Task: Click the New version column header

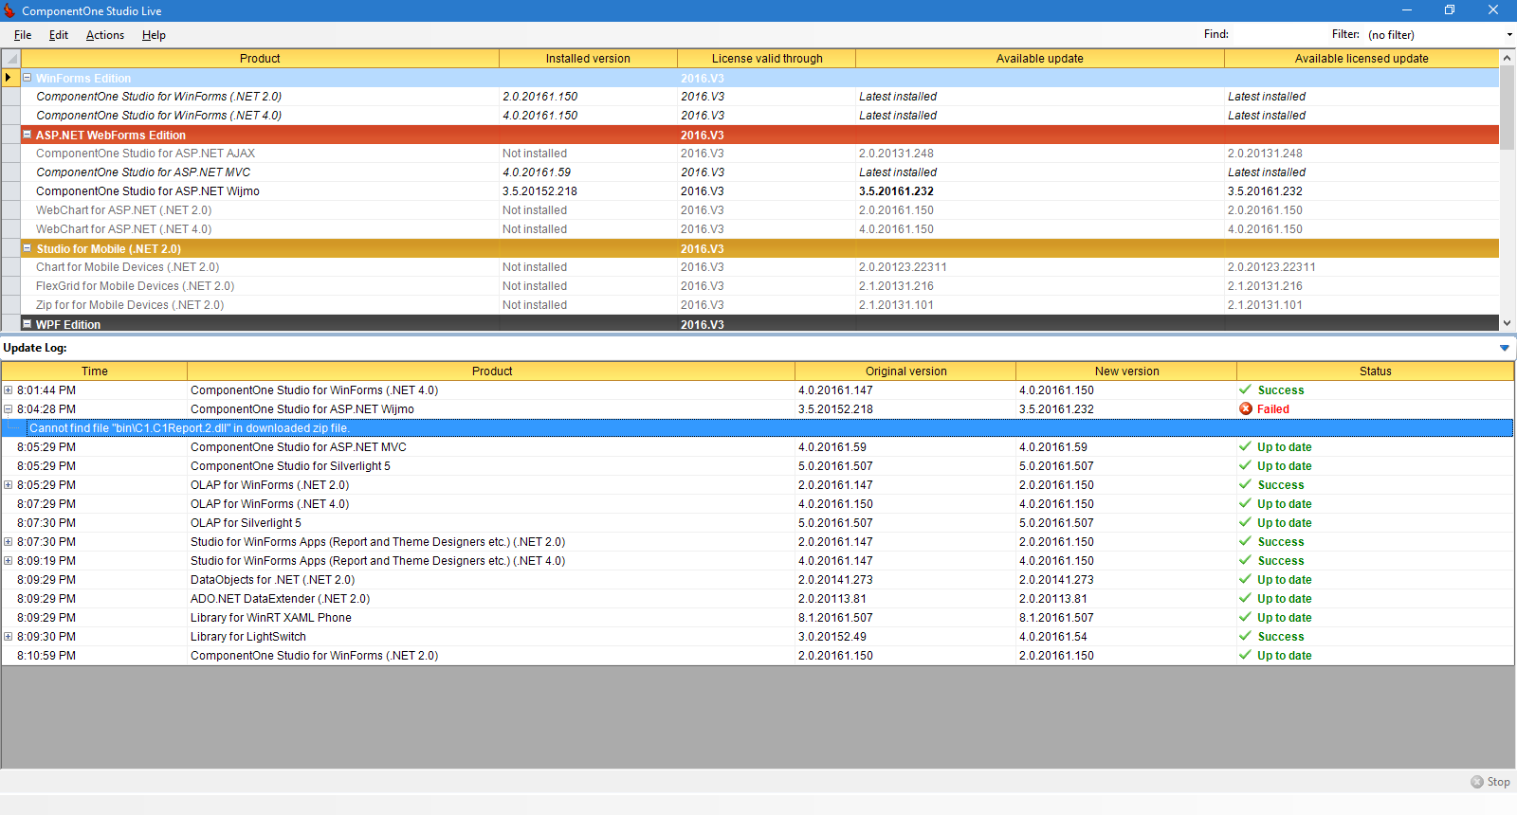Action: (x=1126, y=371)
